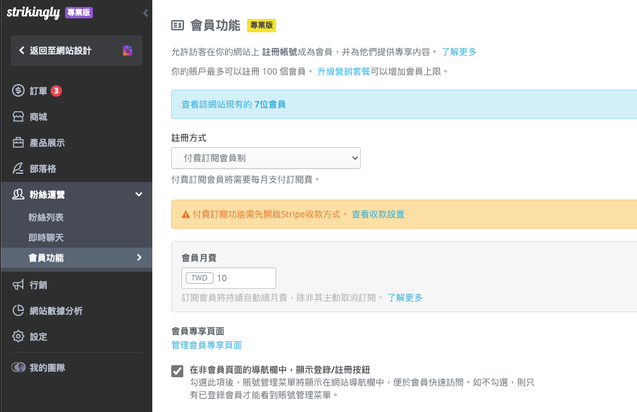Click the 訂單 dollar-sign icon
The image size is (637, 412).
point(18,91)
